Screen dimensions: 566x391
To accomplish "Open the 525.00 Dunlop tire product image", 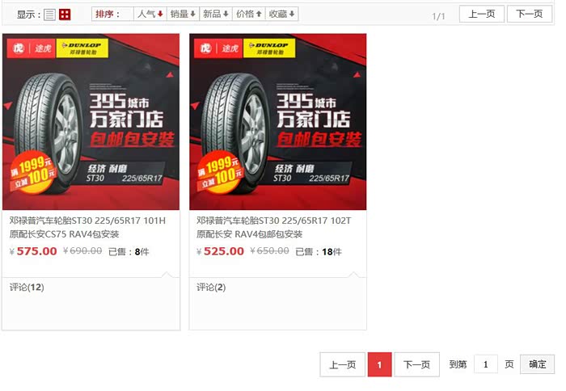I will click(x=278, y=121).
